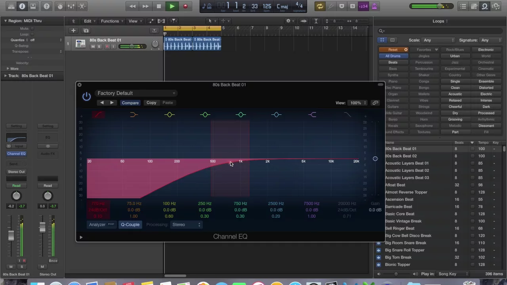507x285 pixels.
Task: Go to previous EQ preset arrow
Action: [x=102, y=103]
